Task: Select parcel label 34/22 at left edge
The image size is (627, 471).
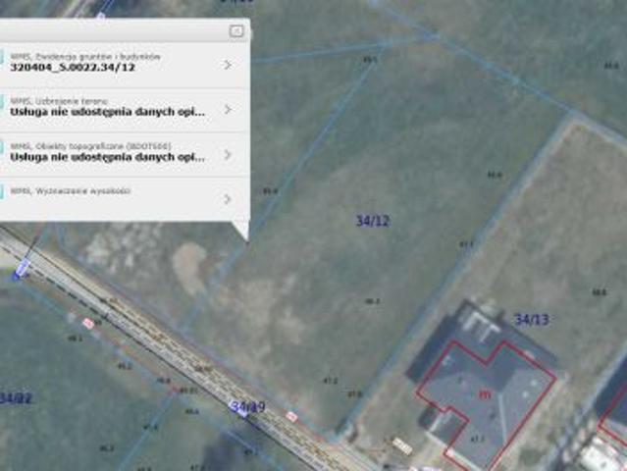Action: click(16, 398)
